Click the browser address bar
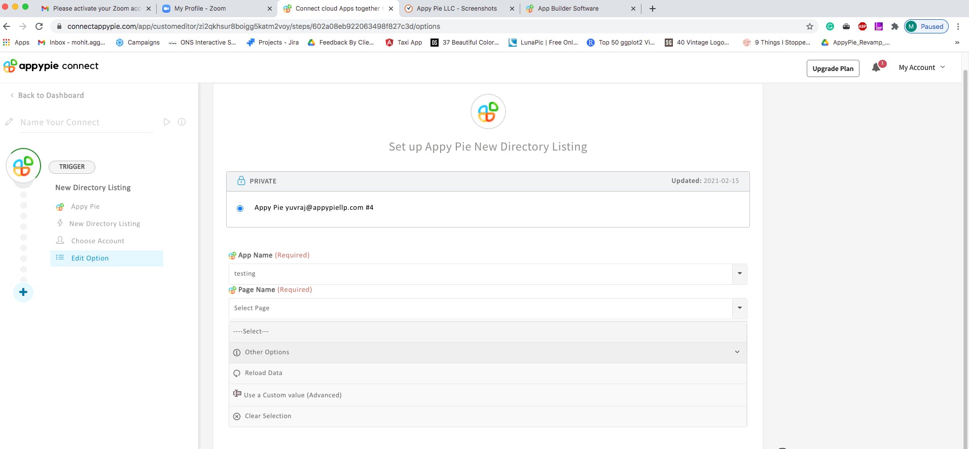 pos(431,26)
